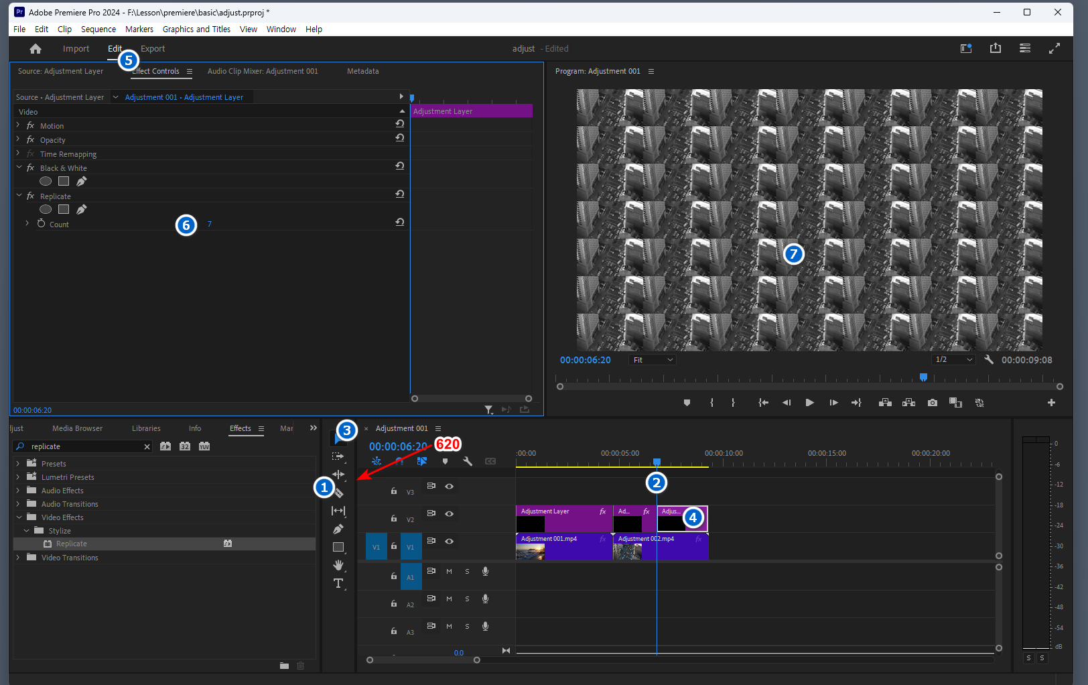1088x685 pixels.
Task: Open Timeline display settings wrench
Action: click(468, 461)
